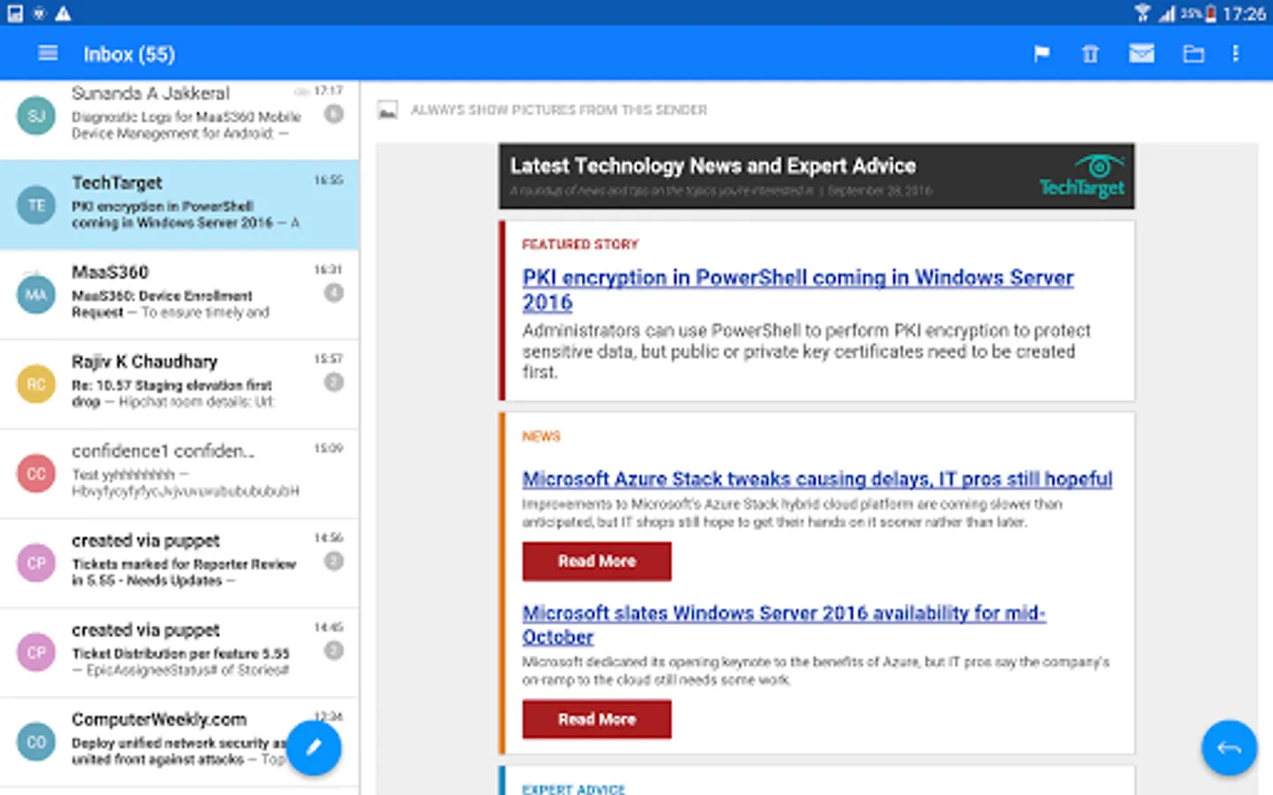Click the TechTarget logo in banner
The width and height of the screenshot is (1273, 795).
[x=1082, y=176]
